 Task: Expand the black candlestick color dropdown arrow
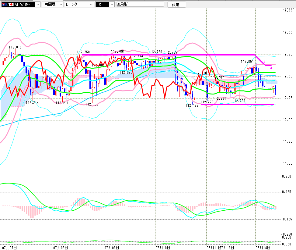tap(112, 4)
